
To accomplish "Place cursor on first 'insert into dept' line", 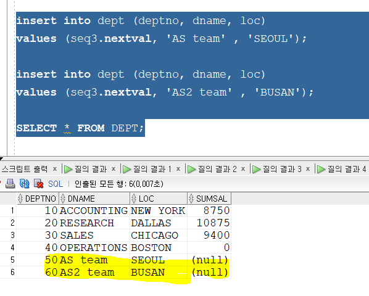I will (141, 21).
